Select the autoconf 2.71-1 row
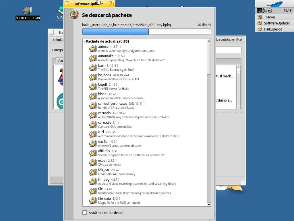The height and width of the screenshot is (221, 294). pos(145,49)
